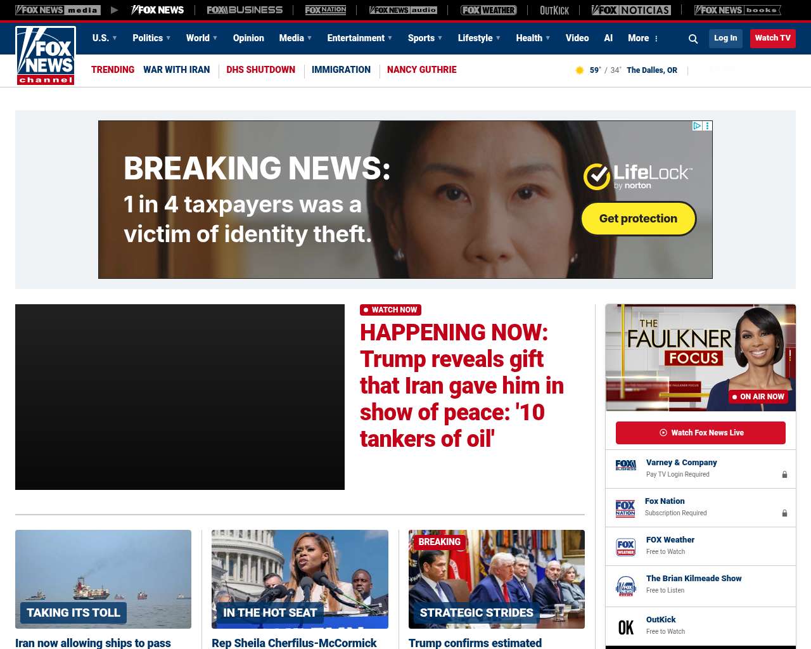Open the Fox Business network logo
This screenshot has width=811, height=649.
tap(245, 10)
